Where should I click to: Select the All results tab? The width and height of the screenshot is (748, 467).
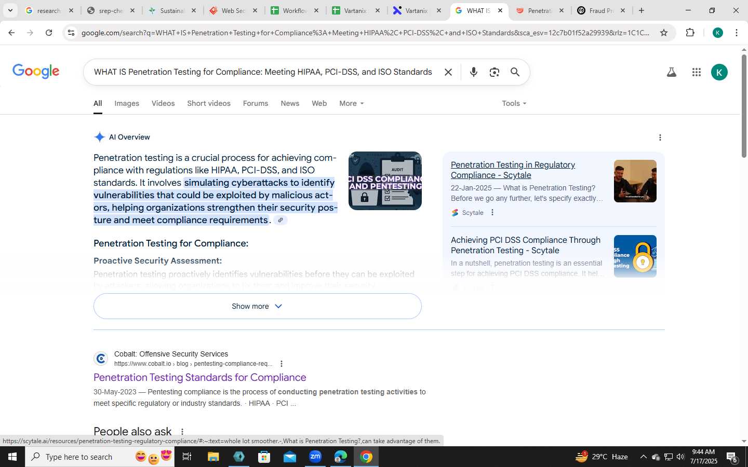[98, 103]
